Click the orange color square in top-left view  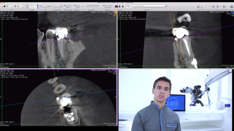pyautogui.click(x=116, y=12)
